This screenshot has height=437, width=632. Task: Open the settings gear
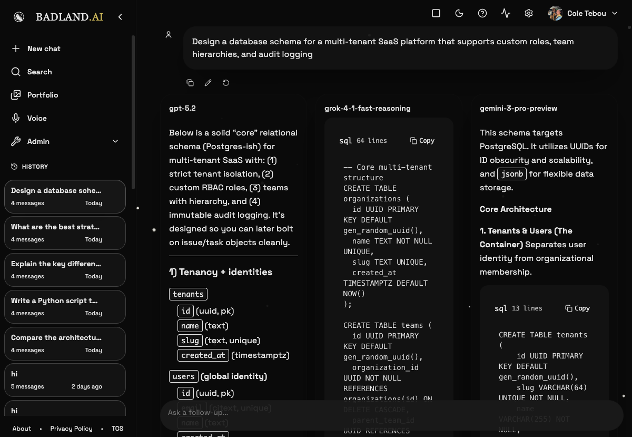pyautogui.click(x=529, y=13)
